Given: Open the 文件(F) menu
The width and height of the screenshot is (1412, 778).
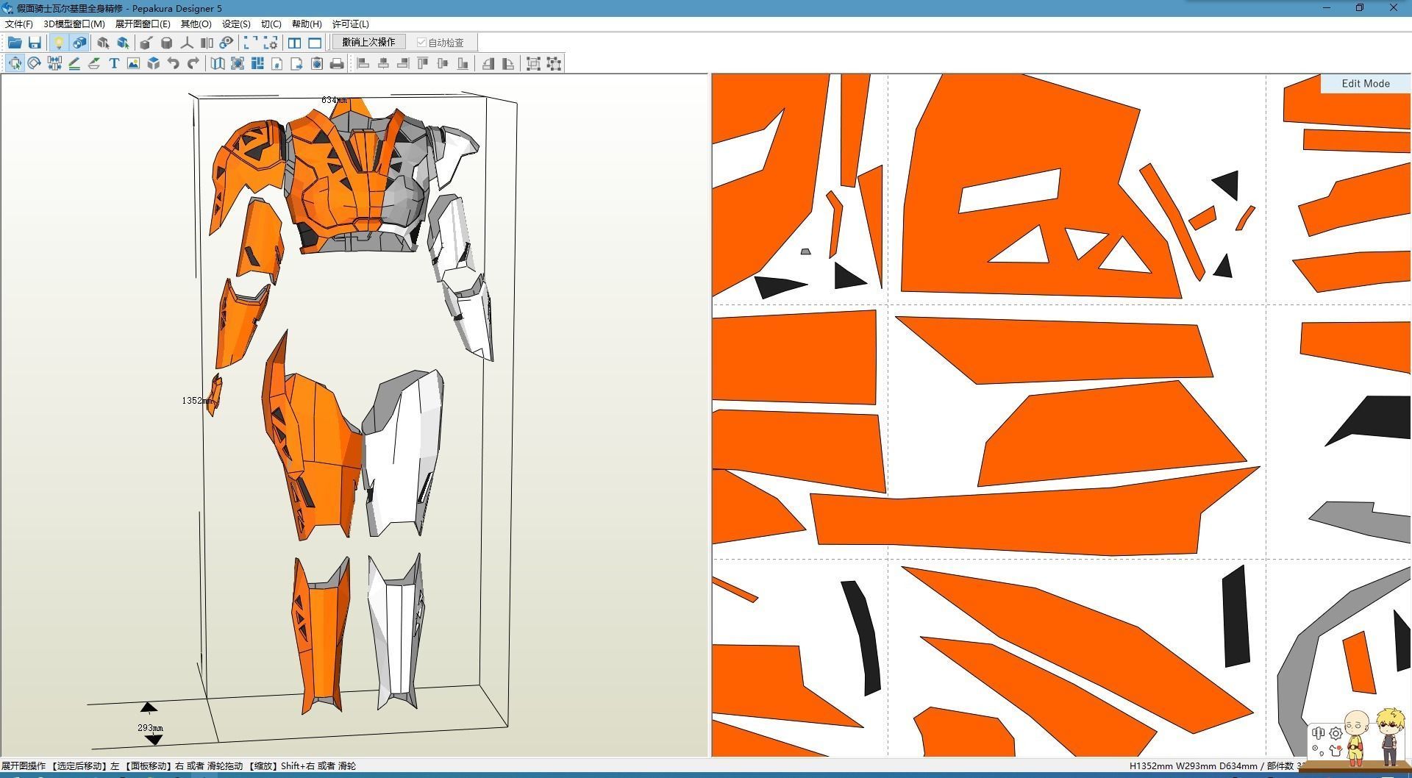Looking at the screenshot, I should 18,24.
